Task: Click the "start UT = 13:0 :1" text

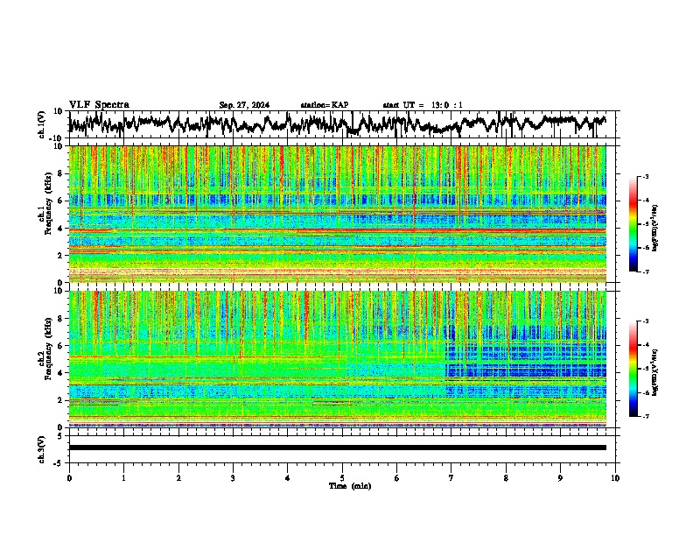Action: click(x=423, y=105)
